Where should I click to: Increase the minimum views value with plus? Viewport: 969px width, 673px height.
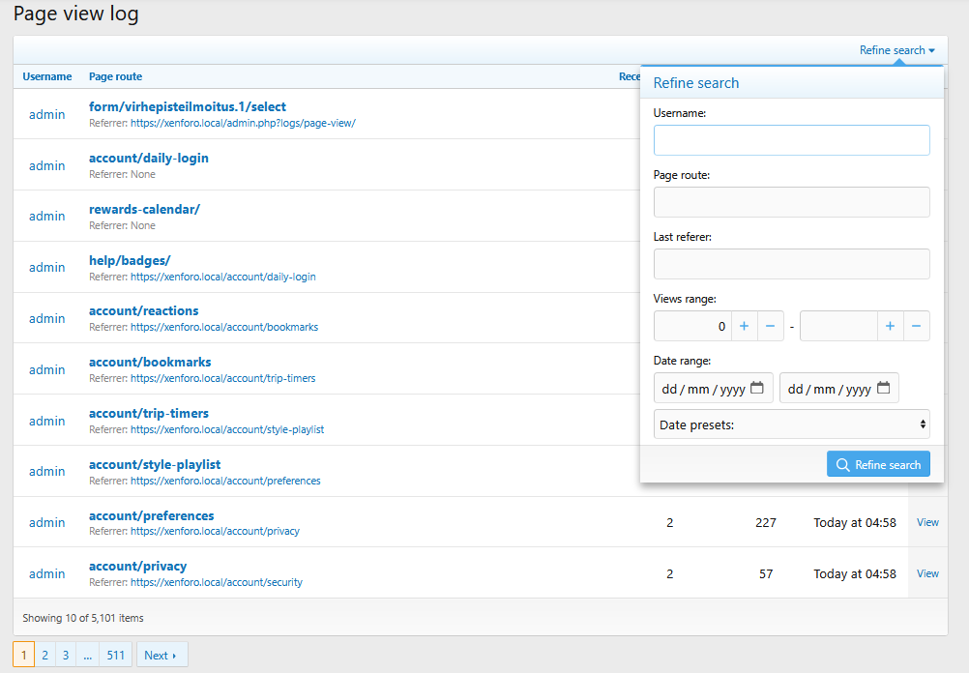pos(744,327)
